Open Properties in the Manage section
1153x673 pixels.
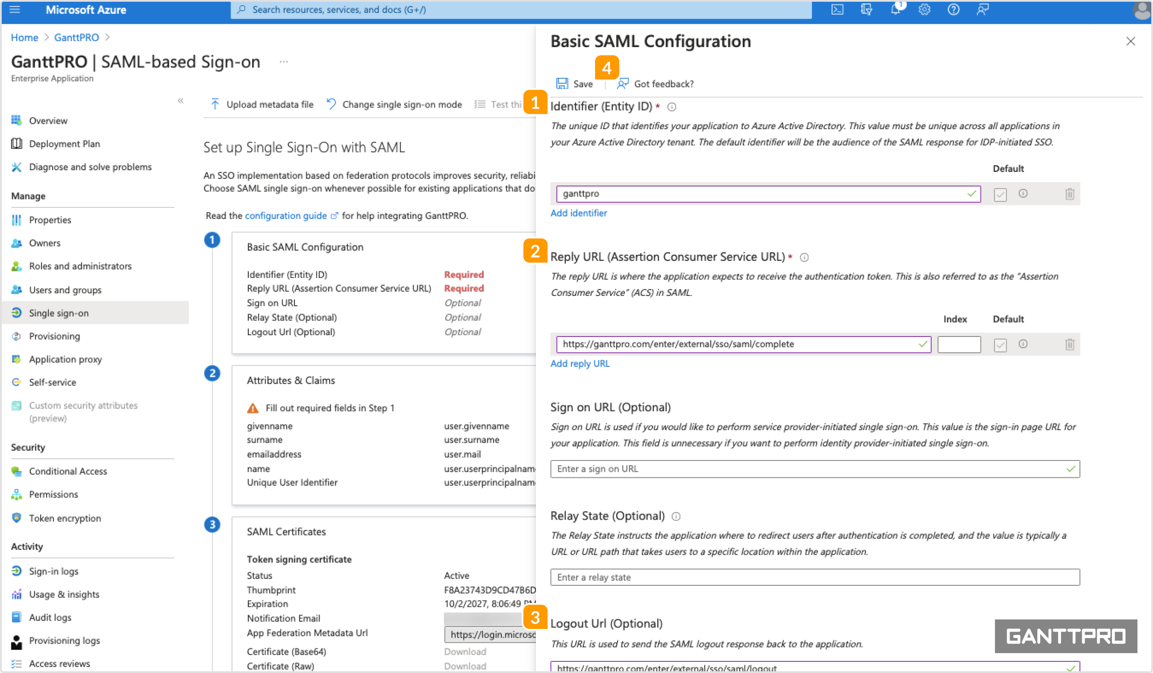[x=50, y=220]
